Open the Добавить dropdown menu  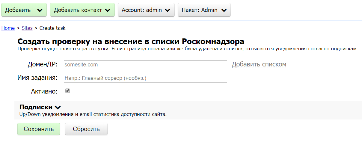24,10
